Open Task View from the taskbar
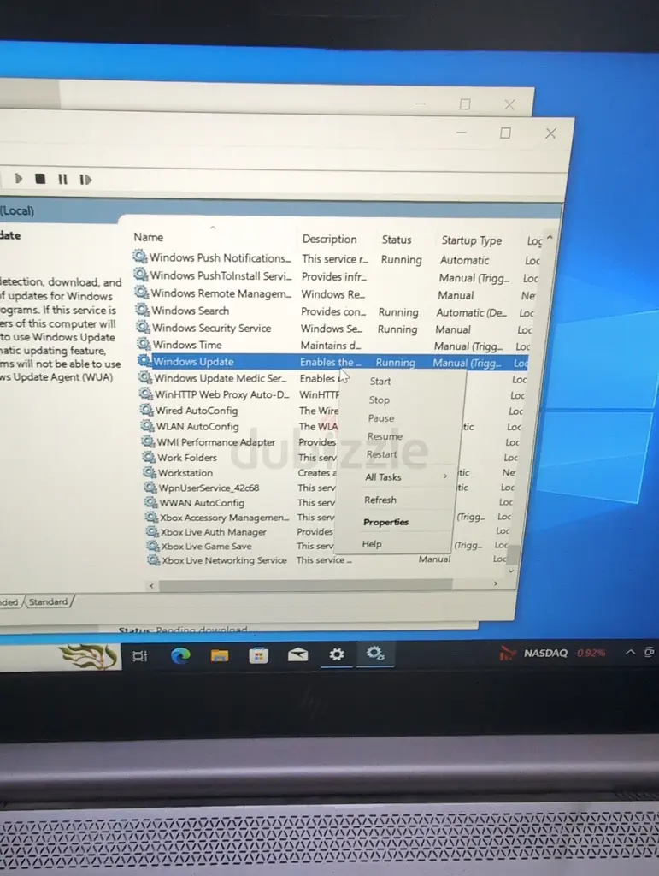 139,655
